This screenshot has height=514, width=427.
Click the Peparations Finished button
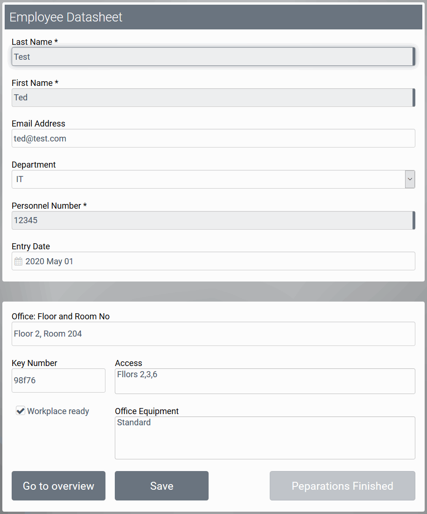coord(342,486)
